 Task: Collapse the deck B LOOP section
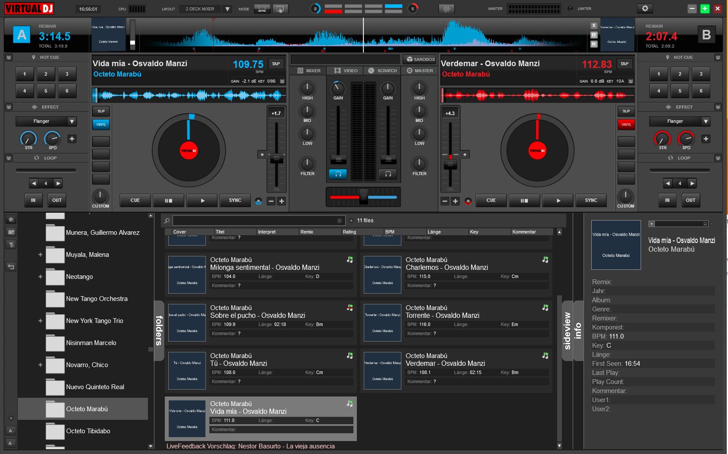718,158
